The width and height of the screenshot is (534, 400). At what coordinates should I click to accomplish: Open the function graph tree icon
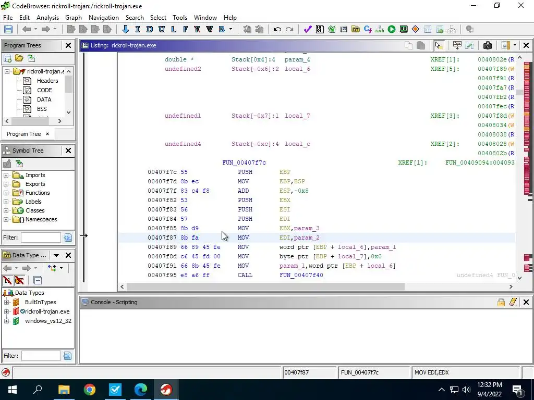(380, 29)
